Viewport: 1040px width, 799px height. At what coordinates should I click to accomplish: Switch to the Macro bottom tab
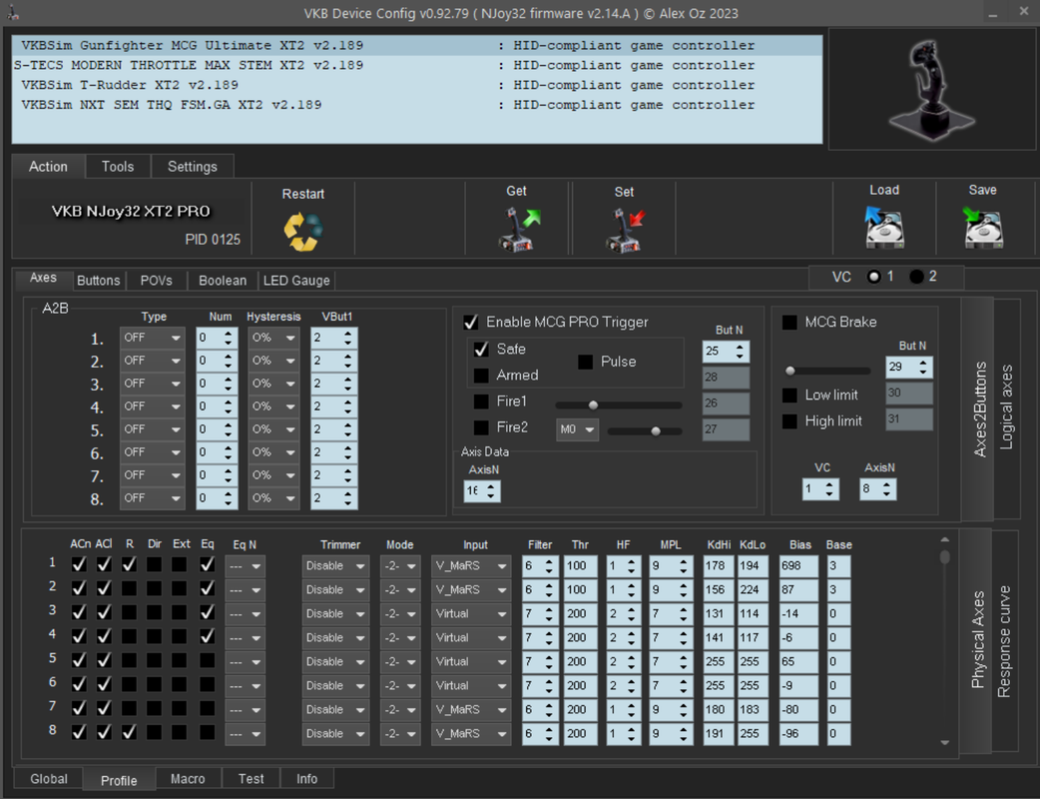click(x=188, y=779)
